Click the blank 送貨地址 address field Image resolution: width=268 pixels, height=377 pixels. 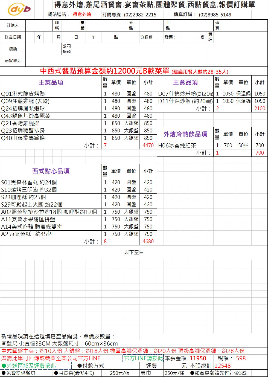pos(116,61)
